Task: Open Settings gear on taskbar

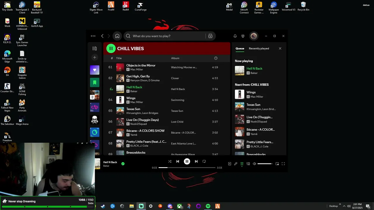Action: (x=151, y=206)
